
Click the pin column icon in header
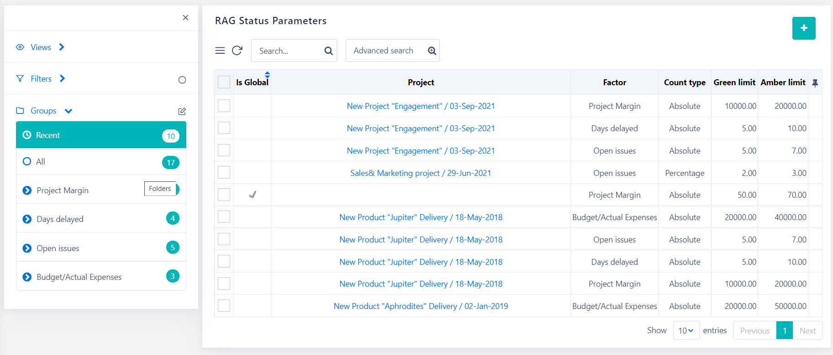815,83
